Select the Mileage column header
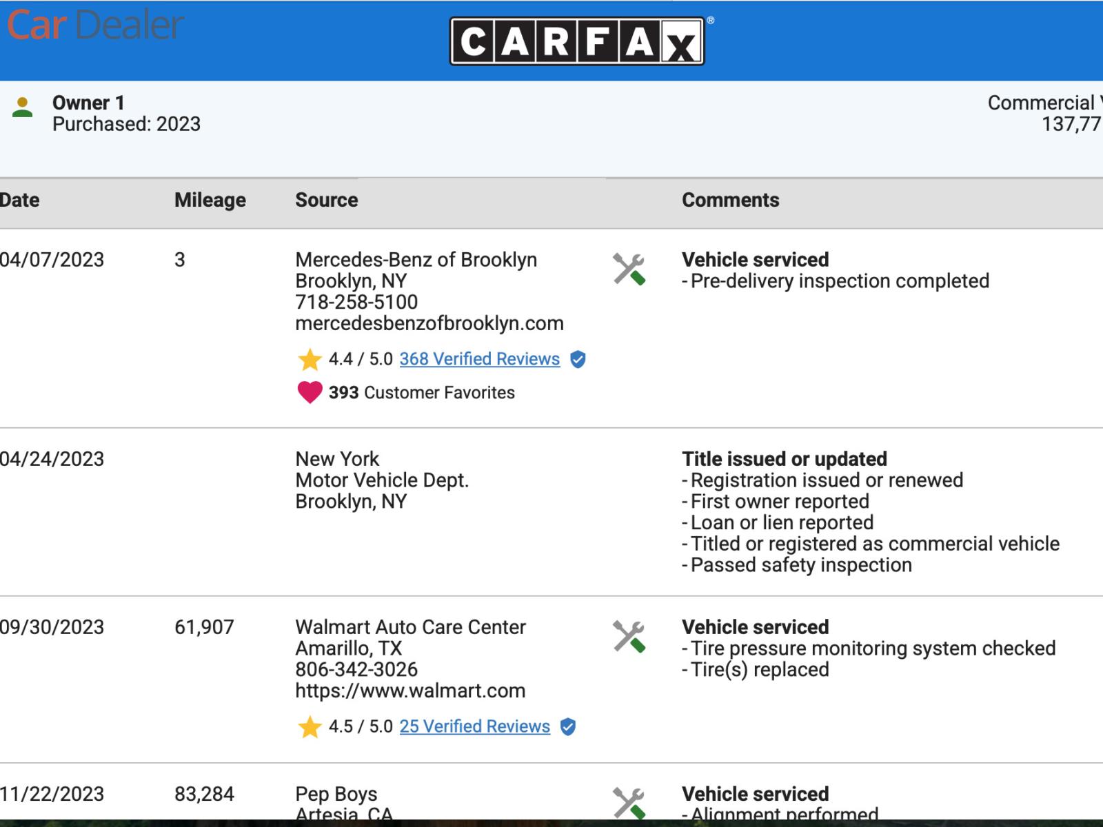This screenshot has height=827, width=1103. pyautogui.click(x=210, y=200)
